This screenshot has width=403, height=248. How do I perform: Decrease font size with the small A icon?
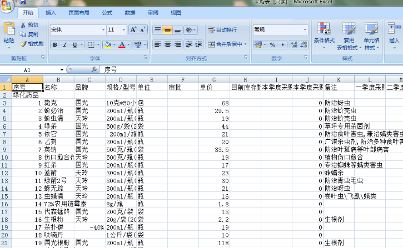coord(142,30)
